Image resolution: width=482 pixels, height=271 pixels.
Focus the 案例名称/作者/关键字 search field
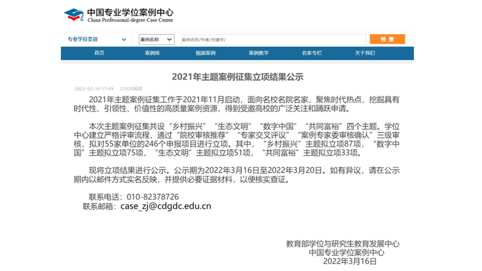[274, 39]
